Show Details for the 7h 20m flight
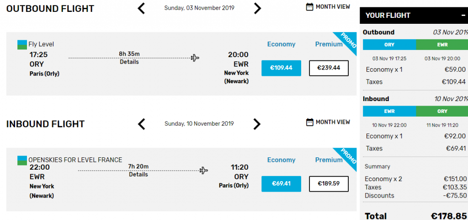The image size is (468, 220). tap(138, 174)
